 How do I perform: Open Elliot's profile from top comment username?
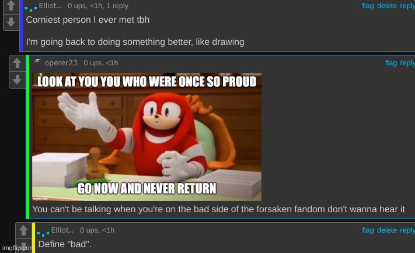coord(50,6)
